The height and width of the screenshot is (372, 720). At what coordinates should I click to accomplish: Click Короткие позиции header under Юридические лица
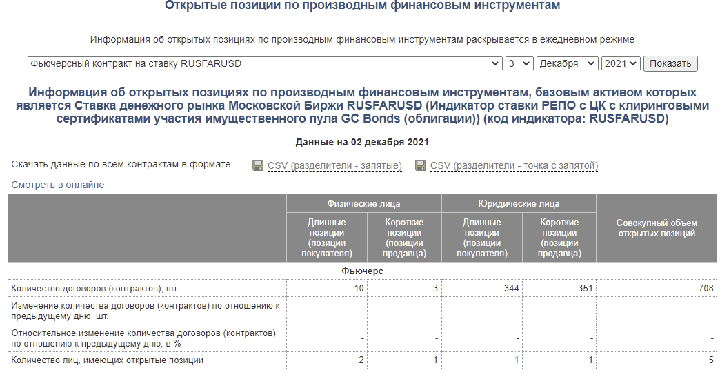(x=559, y=238)
